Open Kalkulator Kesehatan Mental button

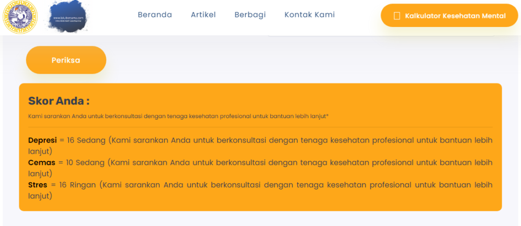(449, 16)
